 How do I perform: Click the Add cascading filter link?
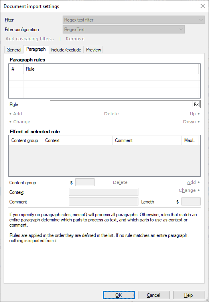[30, 39]
